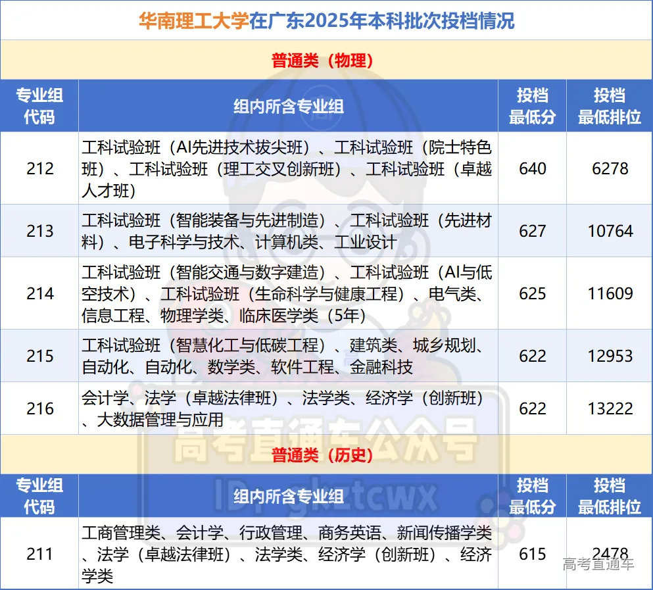
Task: Select the lowest rank 11609 cell
Action: (610, 293)
